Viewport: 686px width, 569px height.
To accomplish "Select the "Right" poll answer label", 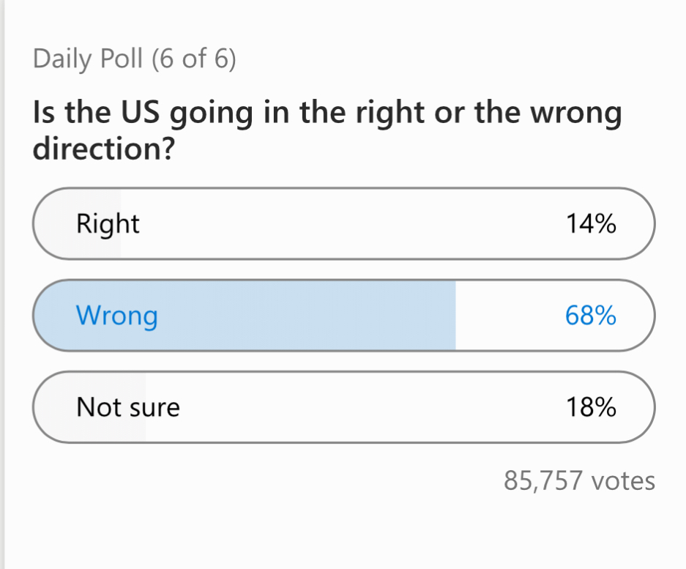I will [x=108, y=224].
